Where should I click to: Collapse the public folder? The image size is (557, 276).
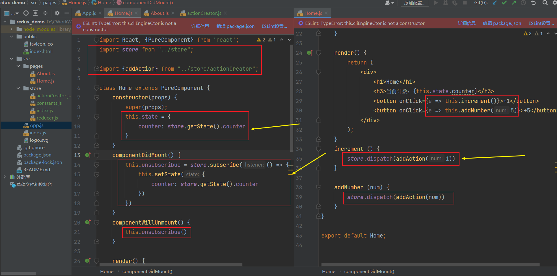(x=12, y=36)
